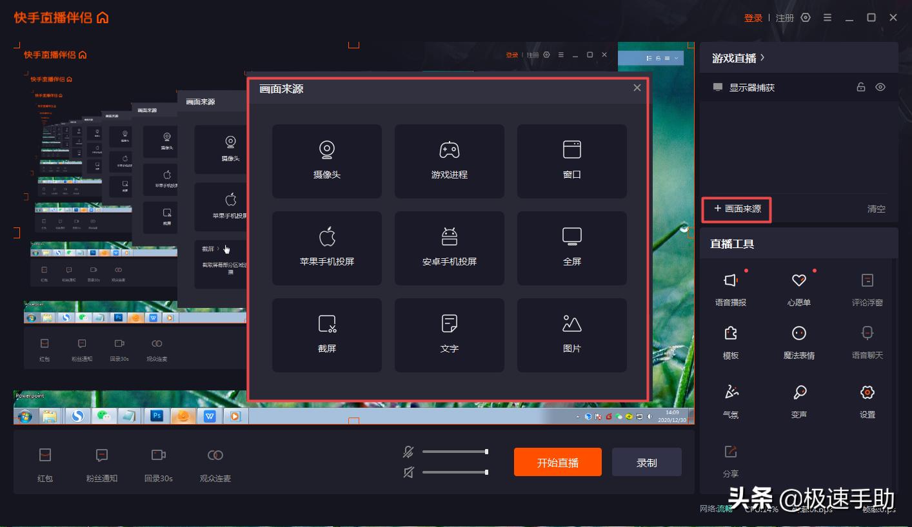
Task: Adjust the microphone volume slider
Action: pyautogui.click(x=455, y=452)
